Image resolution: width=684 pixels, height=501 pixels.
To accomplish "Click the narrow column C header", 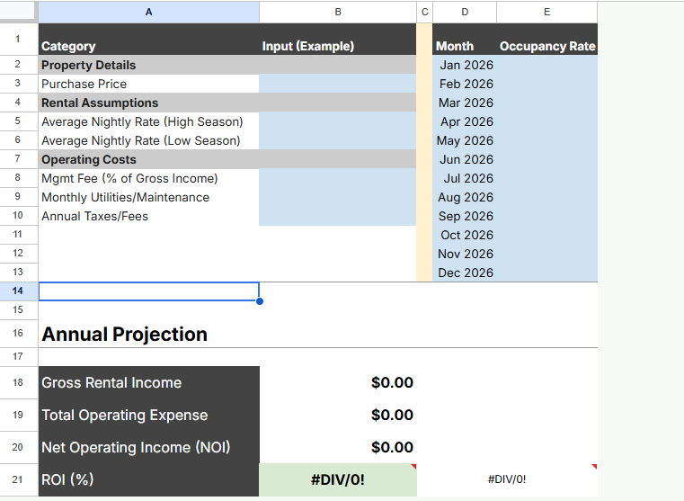I will (424, 12).
